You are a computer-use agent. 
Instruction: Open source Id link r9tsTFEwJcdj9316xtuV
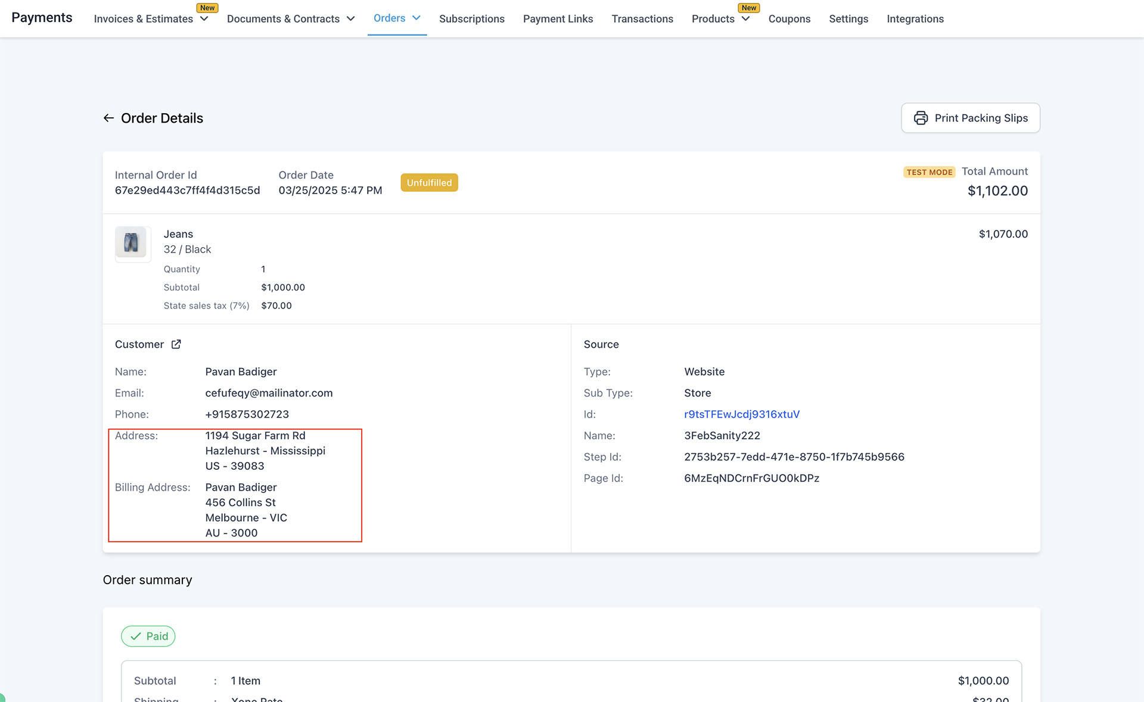pyautogui.click(x=742, y=414)
